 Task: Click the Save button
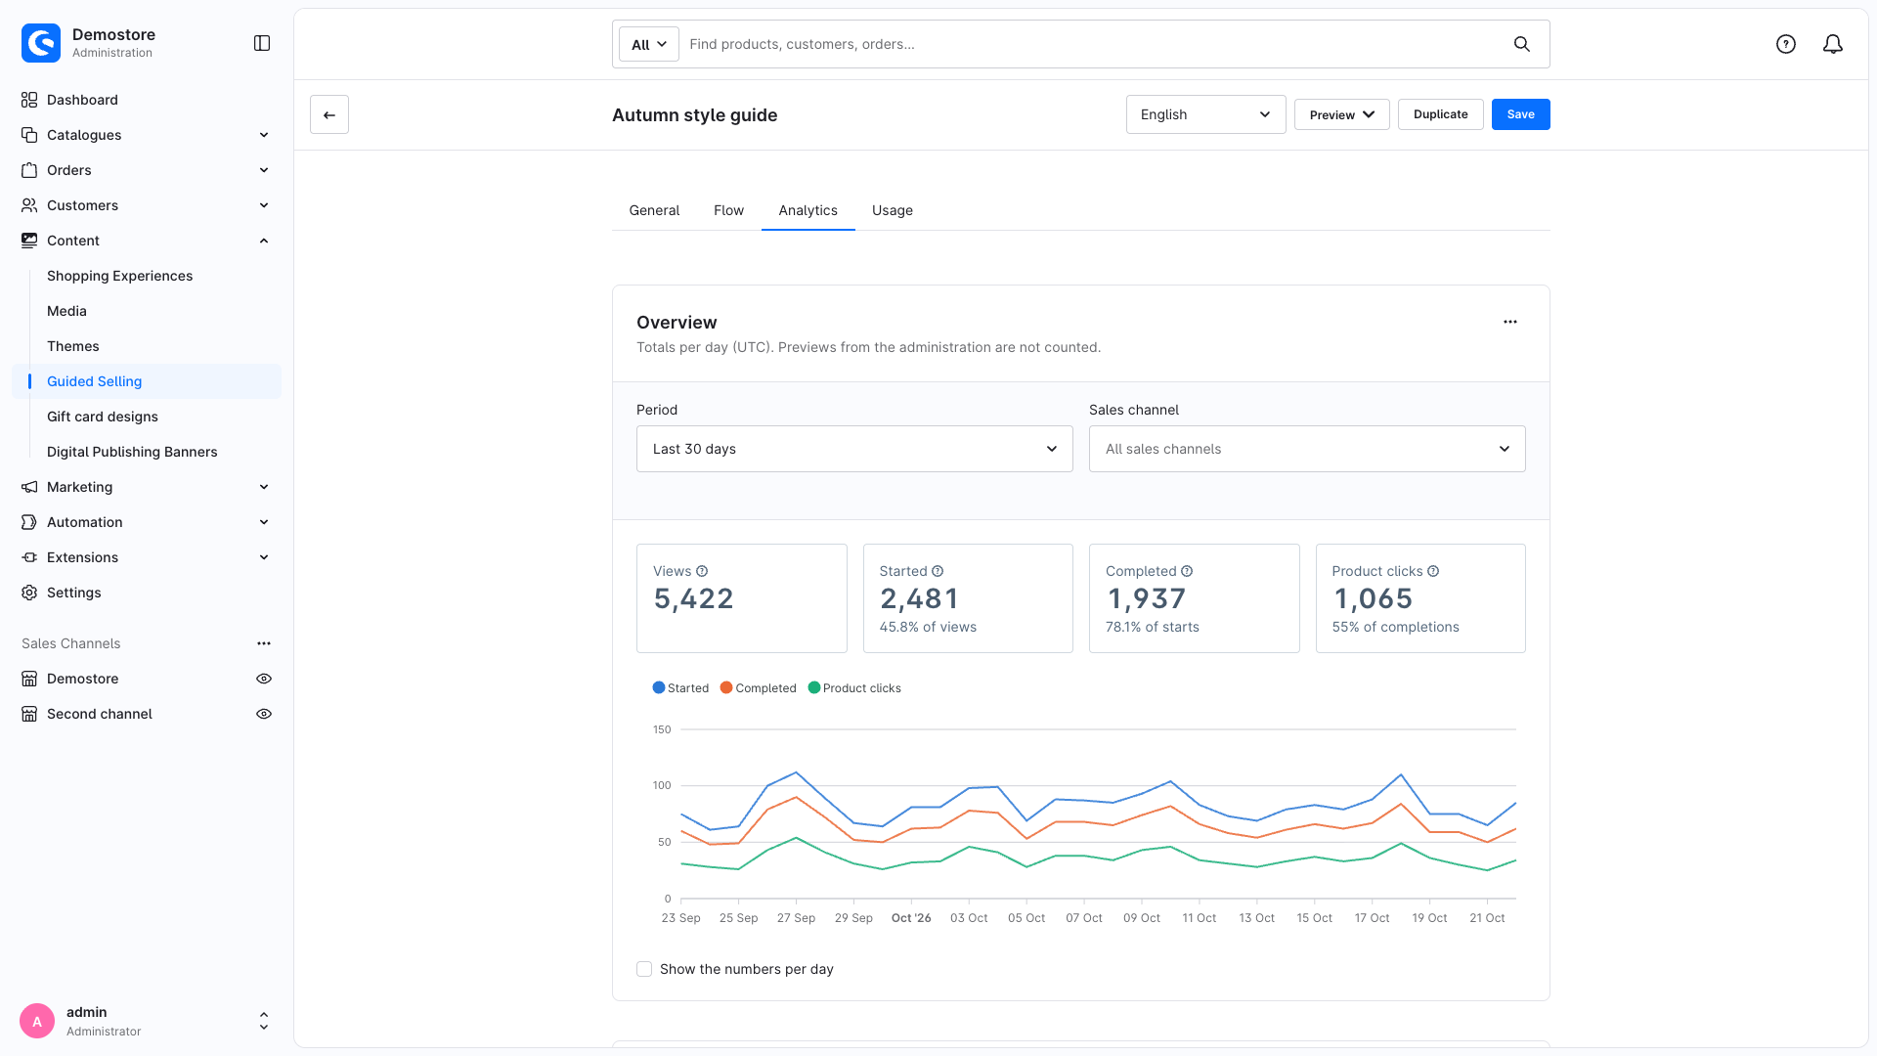click(1520, 114)
